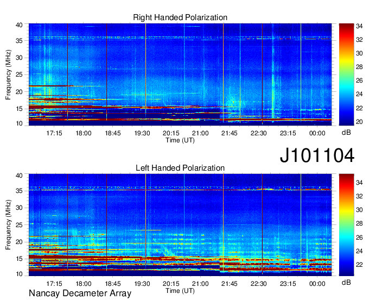Click 15 MHz frequency tick on Left Handed plot
The height and width of the screenshot is (300, 369).
pos(19,259)
